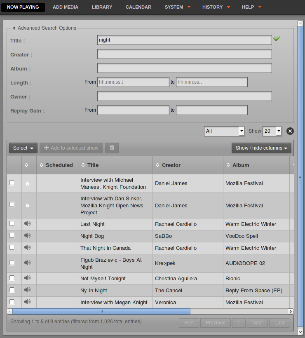Expand the HISTORY menu

point(216,7)
